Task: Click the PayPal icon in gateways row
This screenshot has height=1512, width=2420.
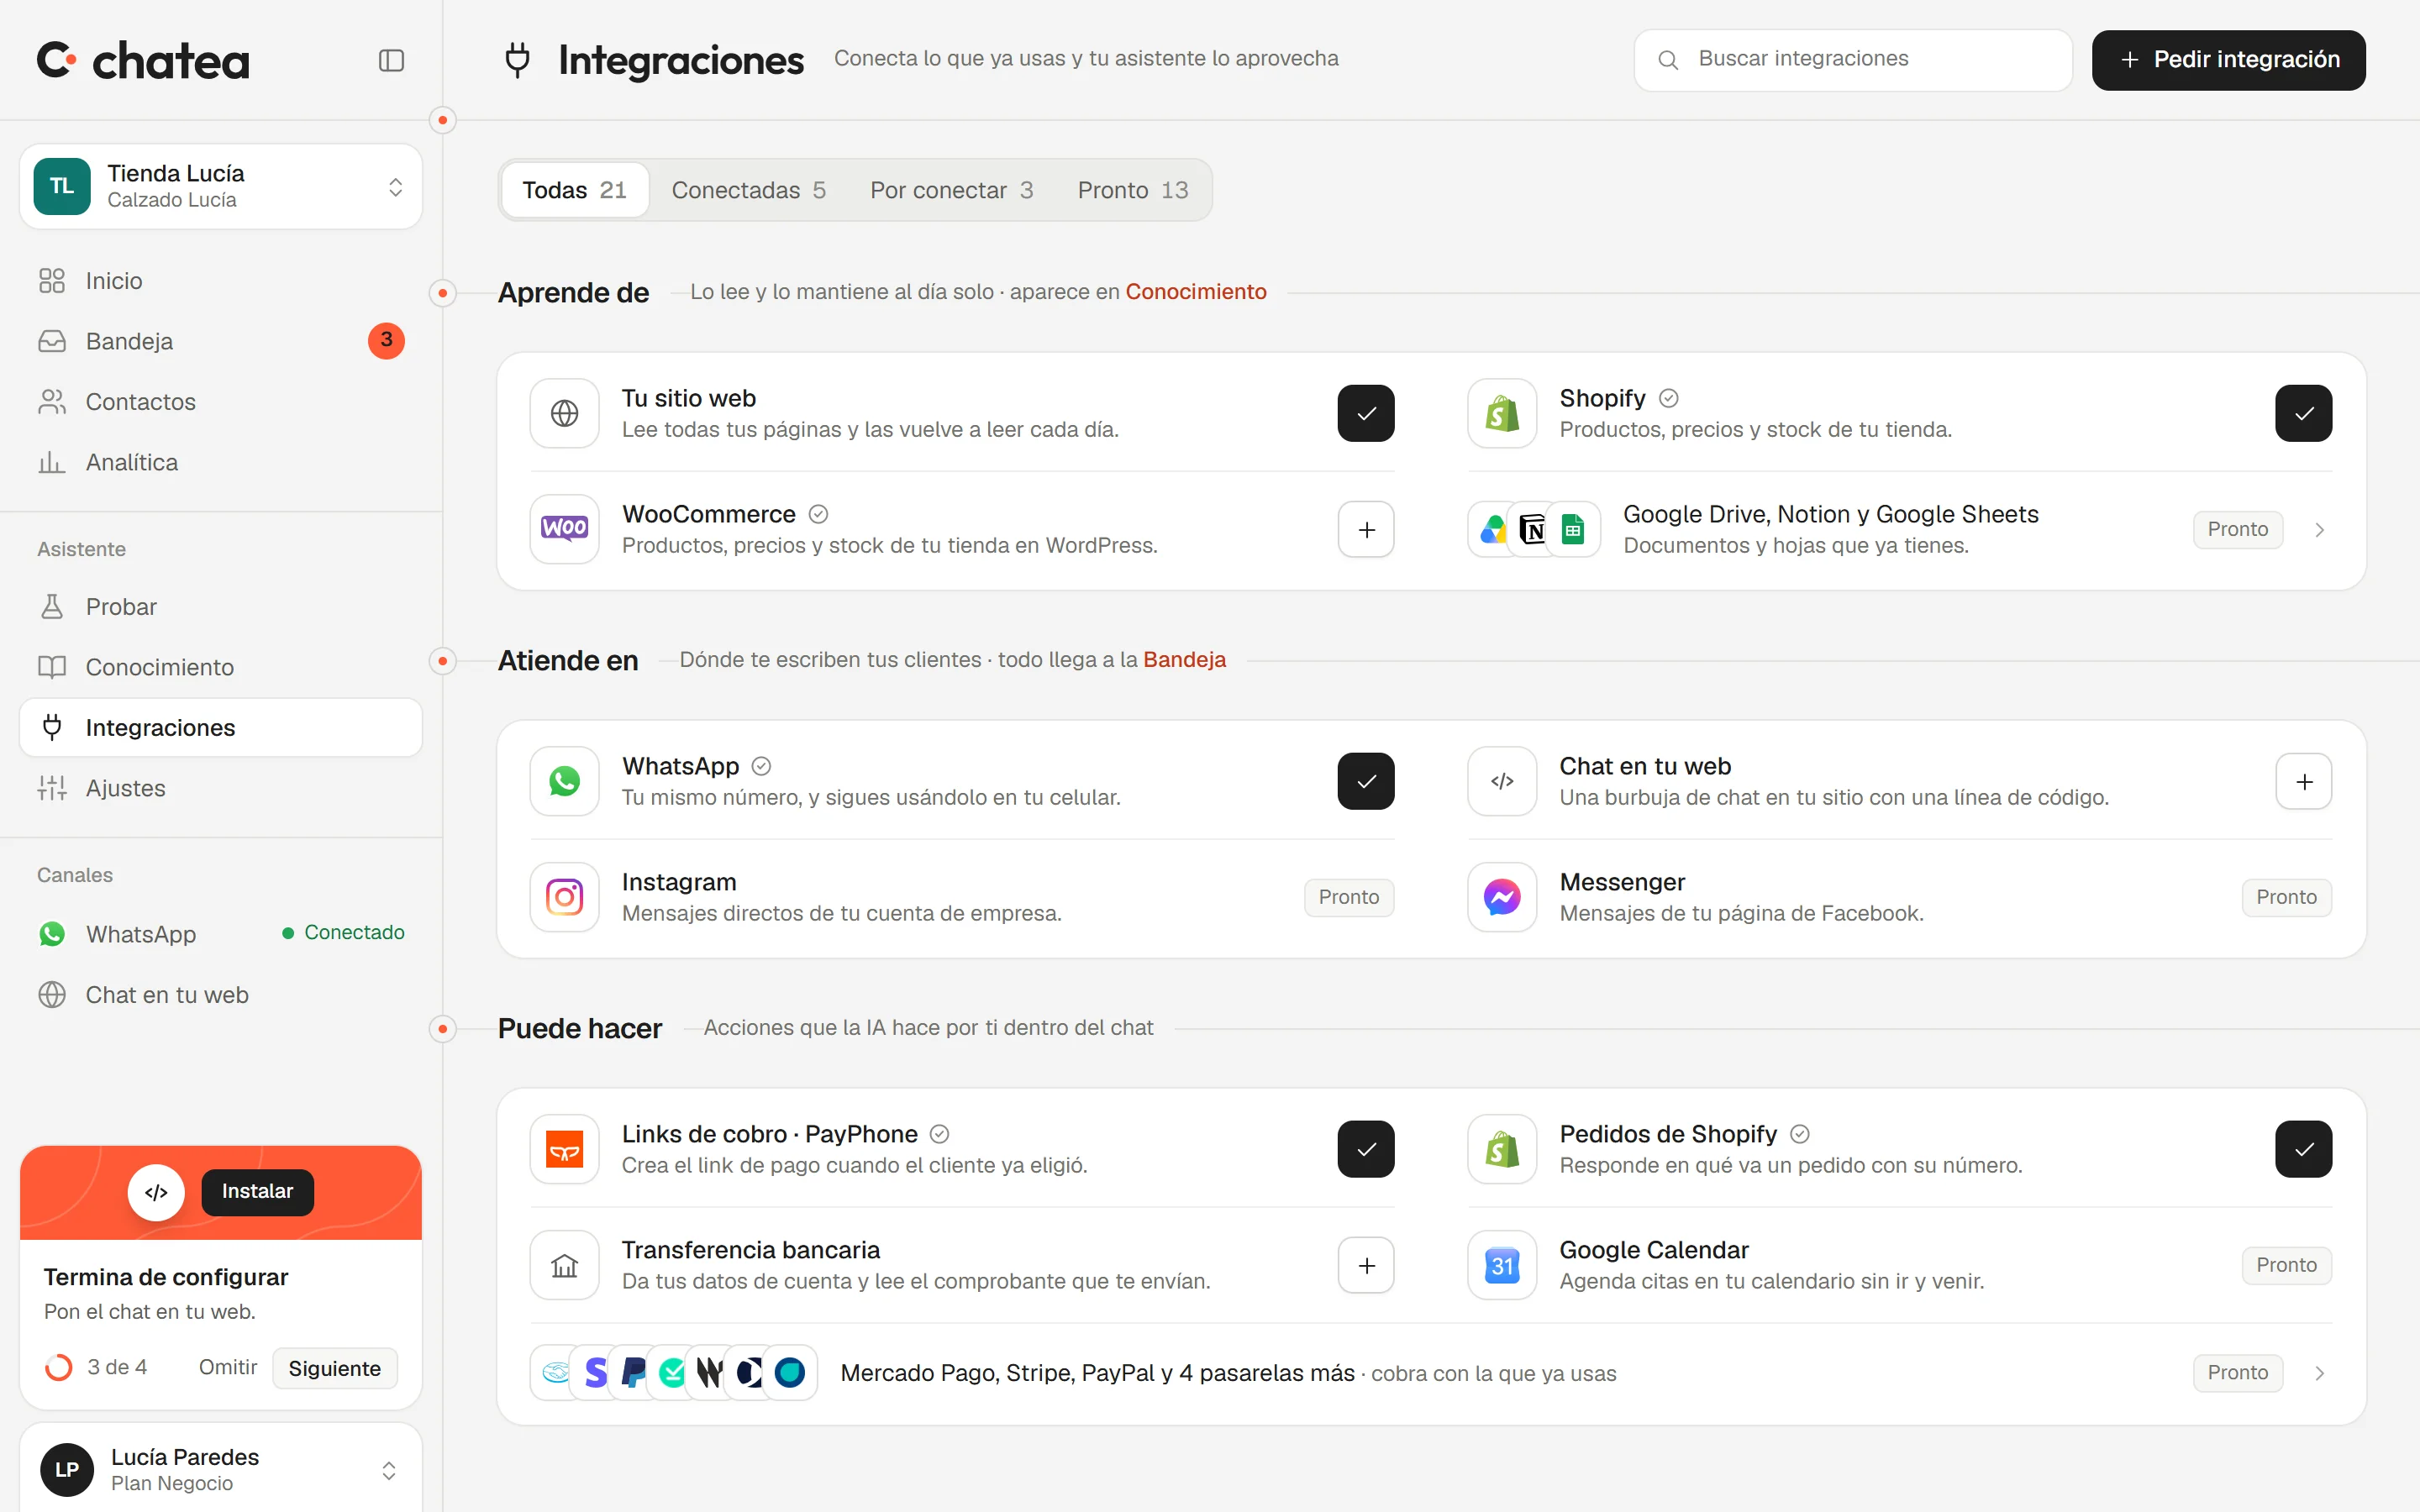Action: pyautogui.click(x=633, y=1372)
